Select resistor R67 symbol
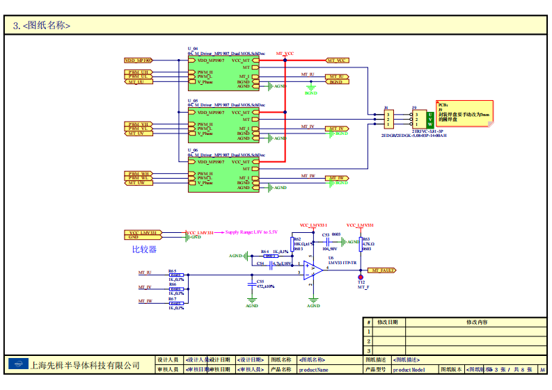This screenshot has width=552, height=390. (x=176, y=303)
